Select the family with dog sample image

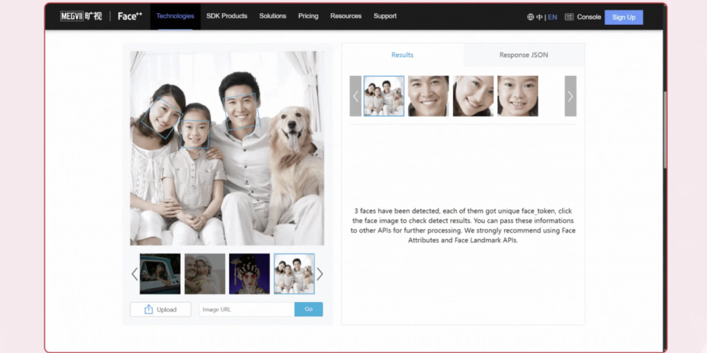tap(294, 274)
